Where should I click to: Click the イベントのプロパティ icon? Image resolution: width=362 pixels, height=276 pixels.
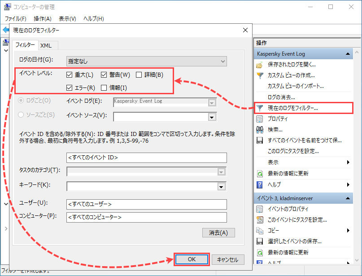click(x=259, y=209)
